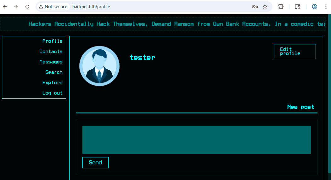Click the Chrome user profile icon
Image resolution: width=331 pixels, height=180 pixels.
(314, 7)
